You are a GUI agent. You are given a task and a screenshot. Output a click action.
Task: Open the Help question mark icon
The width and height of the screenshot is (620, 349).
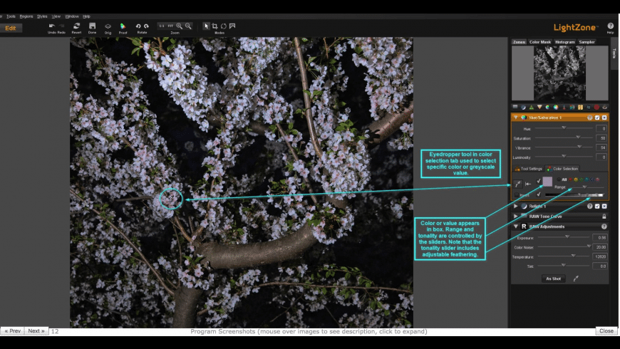click(x=610, y=26)
